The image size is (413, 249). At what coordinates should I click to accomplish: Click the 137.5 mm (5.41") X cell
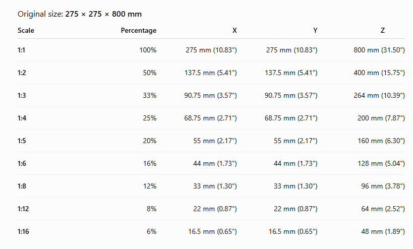[x=210, y=73]
